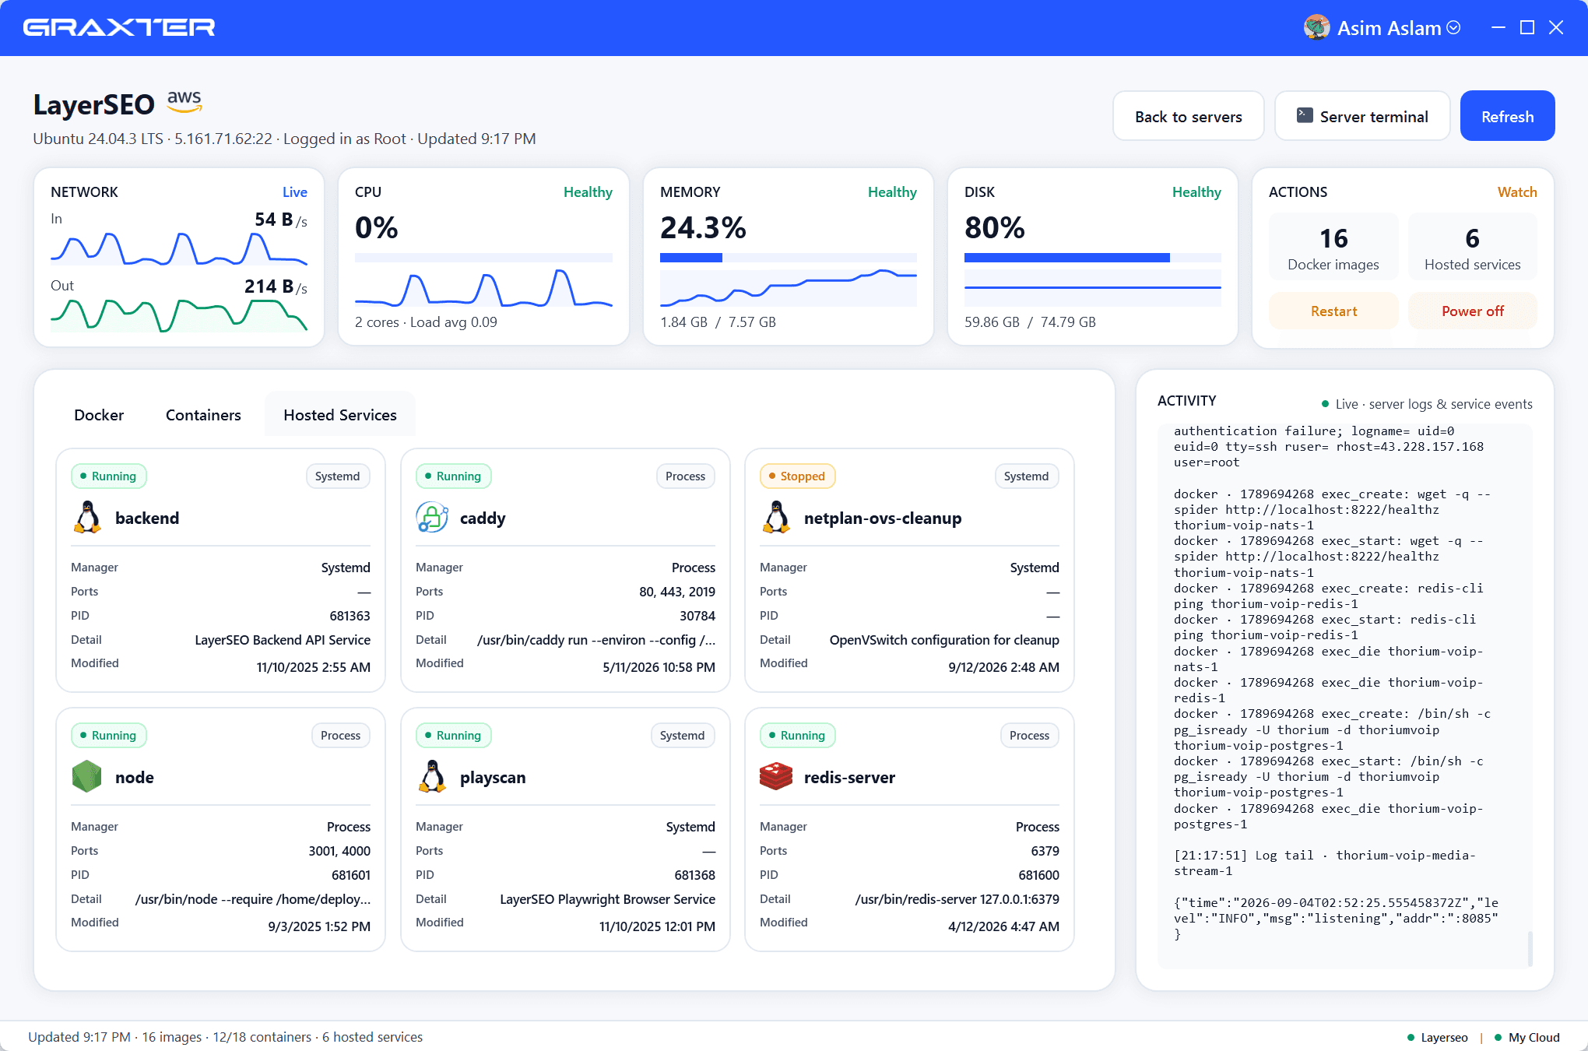
Task: Power off the server
Action: point(1472,311)
